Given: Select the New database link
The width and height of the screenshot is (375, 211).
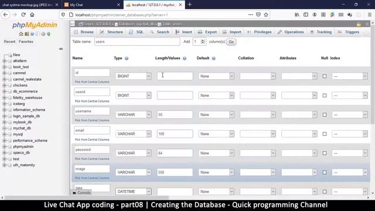Looking at the screenshot, I should pyautogui.click(x=16, y=55).
